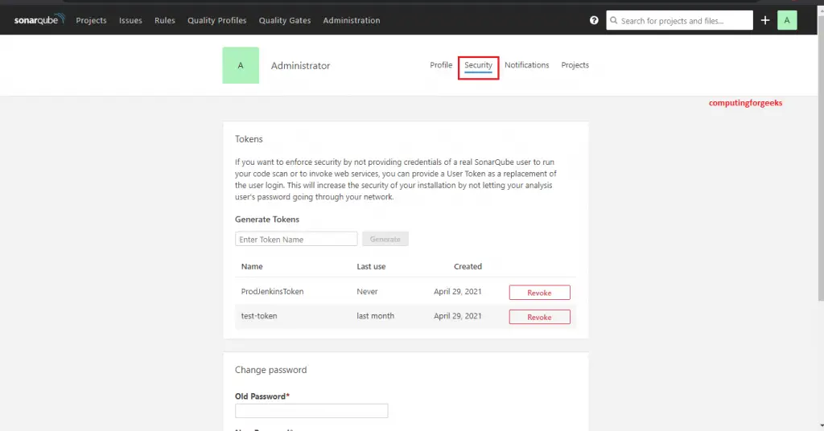The height and width of the screenshot is (431, 824).
Task: Open the Projects menu in top bar
Action: pyautogui.click(x=92, y=20)
